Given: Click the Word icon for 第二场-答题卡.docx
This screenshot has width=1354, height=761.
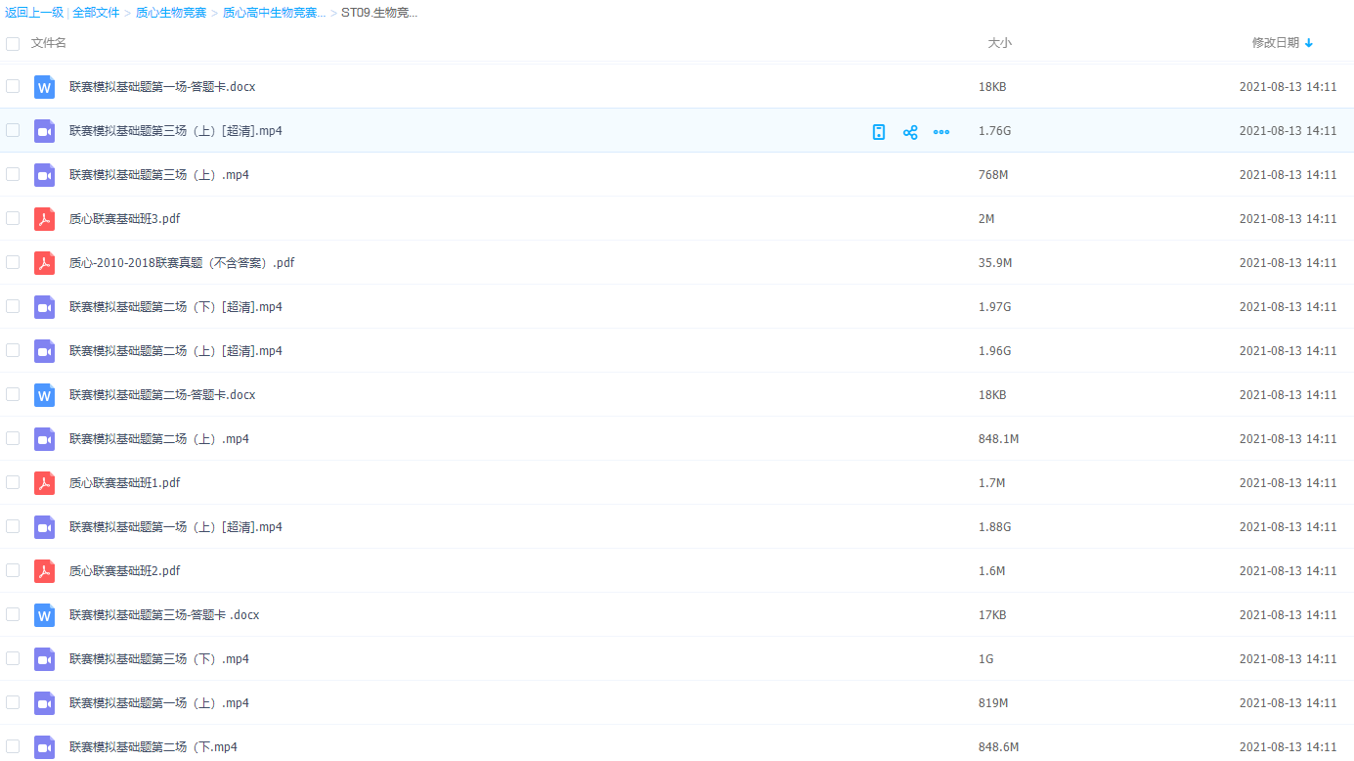Looking at the screenshot, I should pyautogui.click(x=44, y=395).
